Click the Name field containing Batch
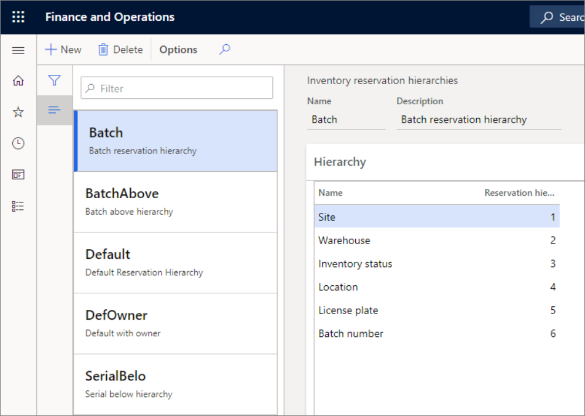Viewport: 585px width, 416px height. (x=346, y=120)
